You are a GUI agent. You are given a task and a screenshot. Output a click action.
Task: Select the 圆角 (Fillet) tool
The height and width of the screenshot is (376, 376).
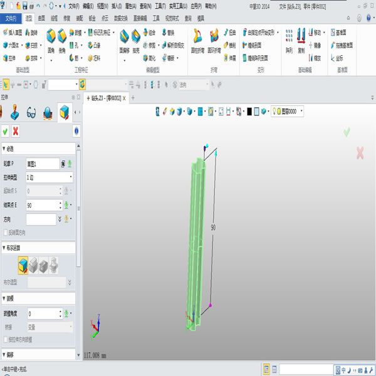tap(51, 41)
